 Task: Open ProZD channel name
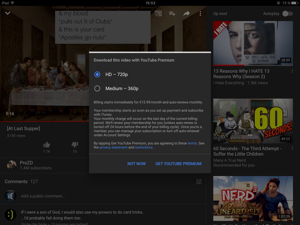(x=26, y=163)
